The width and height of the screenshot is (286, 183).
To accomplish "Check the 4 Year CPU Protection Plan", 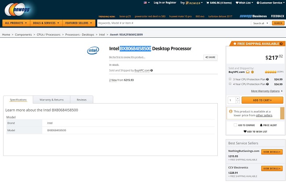I will 230,84.
